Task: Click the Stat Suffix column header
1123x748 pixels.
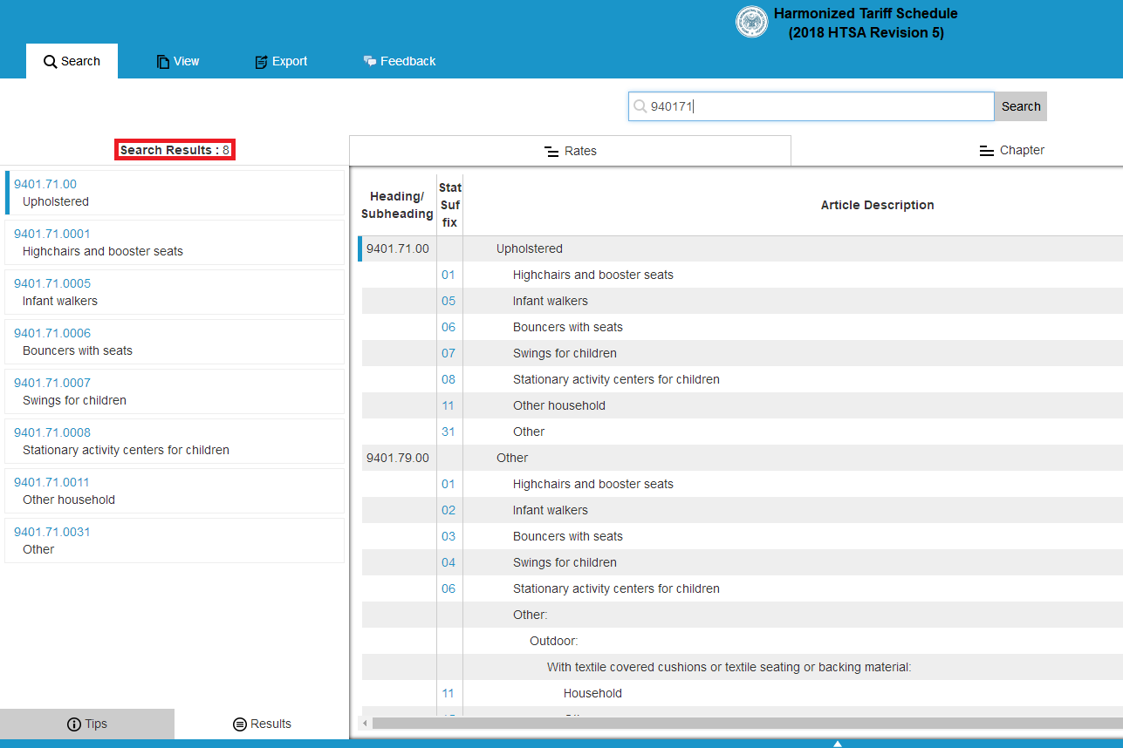Action: coord(450,205)
